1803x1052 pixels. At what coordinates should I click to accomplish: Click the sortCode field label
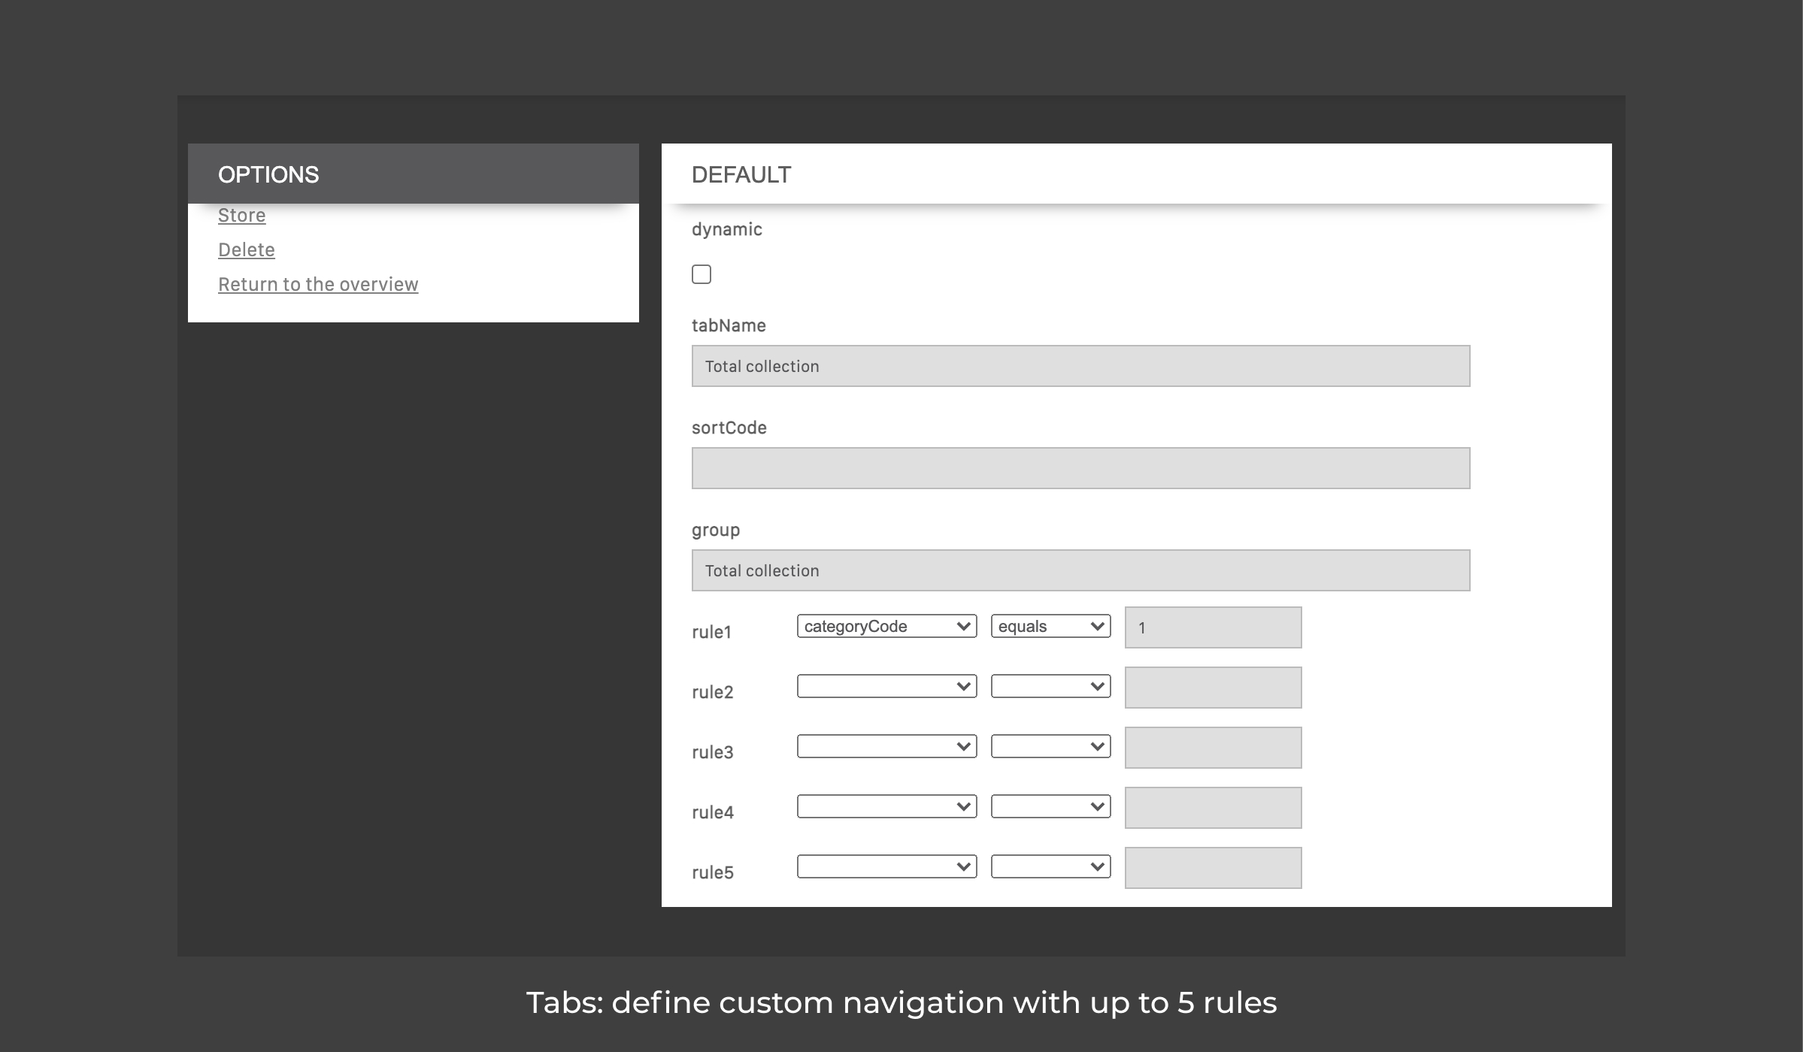729,428
